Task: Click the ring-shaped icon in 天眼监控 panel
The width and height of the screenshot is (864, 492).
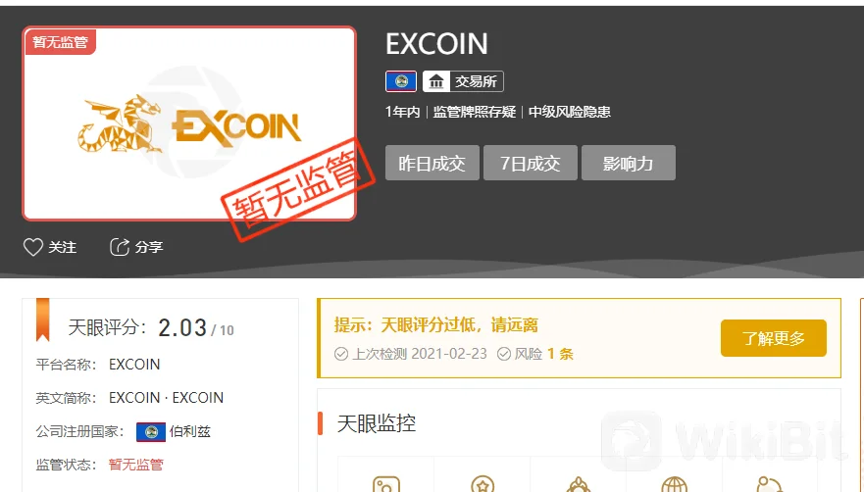Action: tap(579, 484)
